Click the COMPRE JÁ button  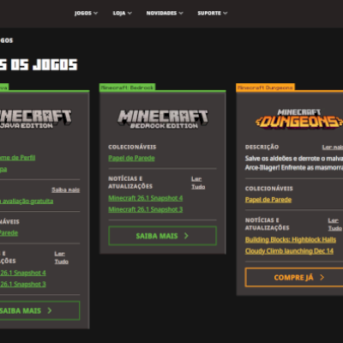point(294,277)
